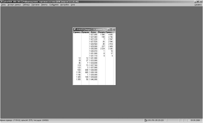Viewport: 203px width, 123px height.
Task: Open the Торговля menu
Action: [x=36, y=5]
